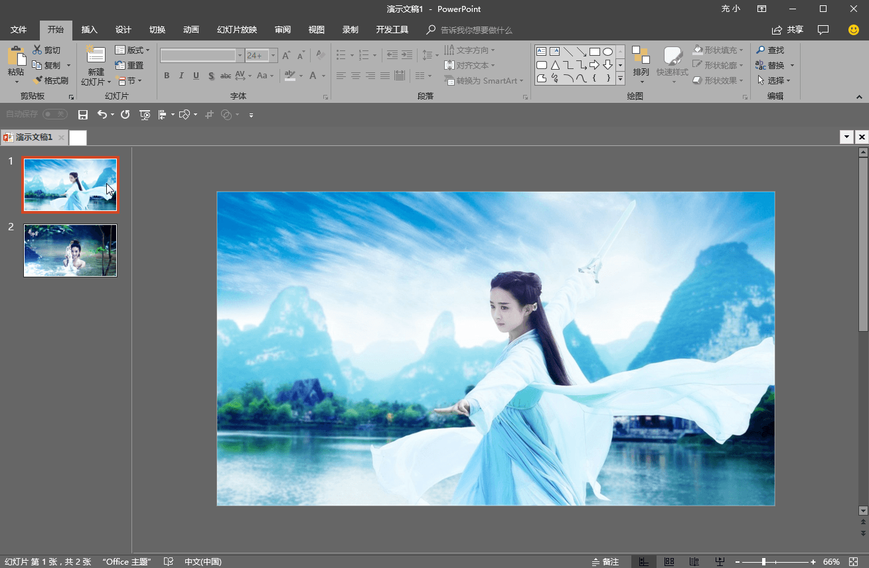The height and width of the screenshot is (568, 869).
Task: Increase font size
Action: (x=286, y=56)
